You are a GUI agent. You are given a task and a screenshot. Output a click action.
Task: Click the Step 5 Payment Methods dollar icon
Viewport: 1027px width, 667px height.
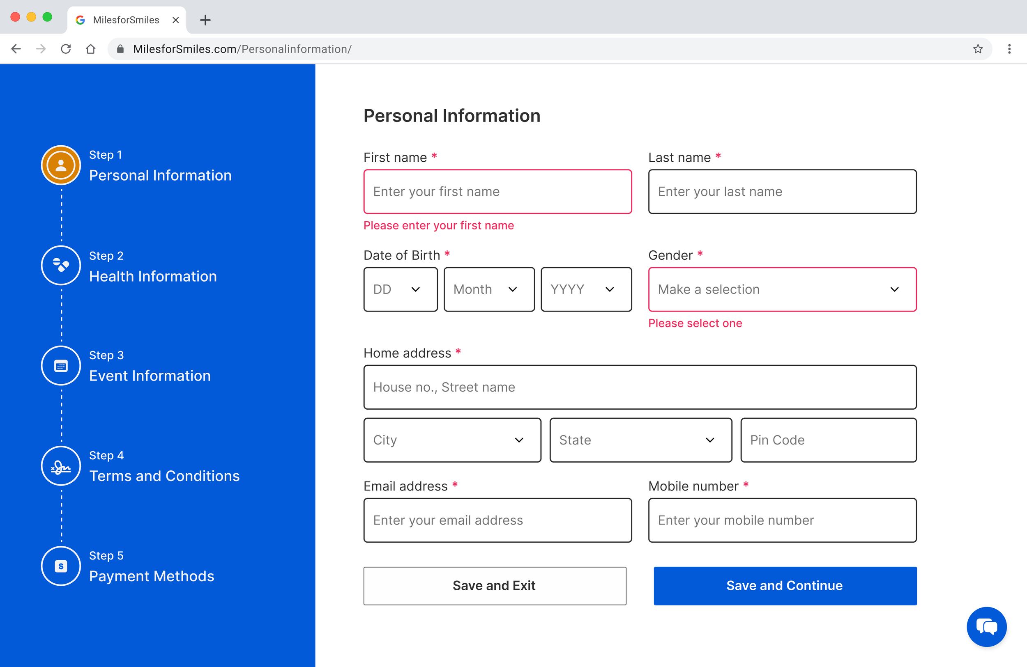pyautogui.click(x=61, y=566)
